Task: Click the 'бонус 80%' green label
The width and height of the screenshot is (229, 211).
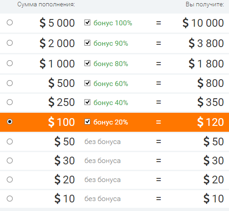Action: click(111, 64)
